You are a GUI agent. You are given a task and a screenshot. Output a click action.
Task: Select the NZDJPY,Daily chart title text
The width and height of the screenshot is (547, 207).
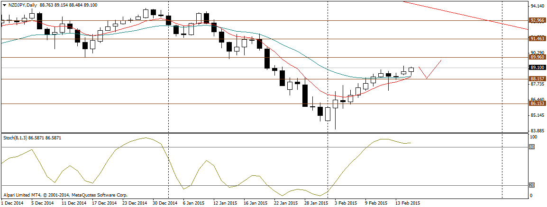point(22,5)
